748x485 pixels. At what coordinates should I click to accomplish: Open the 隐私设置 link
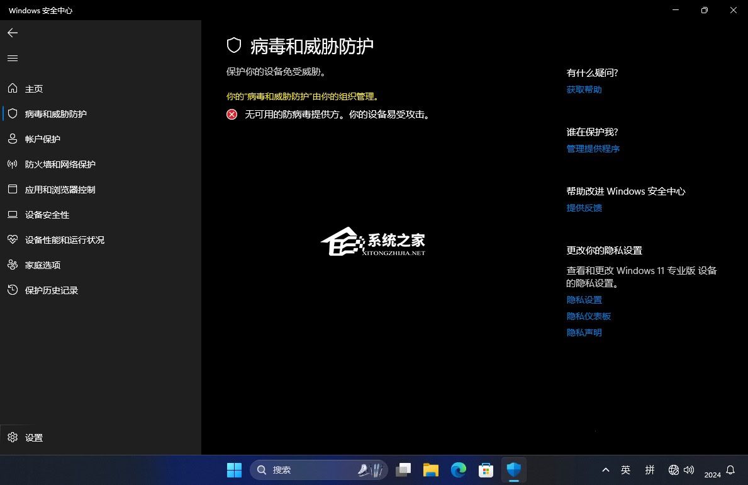584,300
